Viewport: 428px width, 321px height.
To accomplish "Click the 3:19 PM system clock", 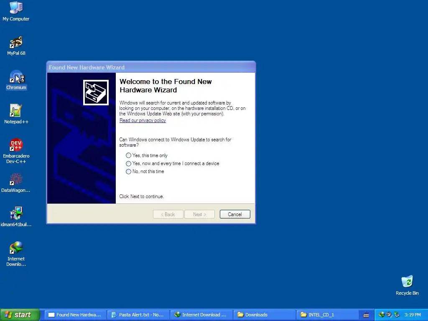I will [x=413, y=315].
